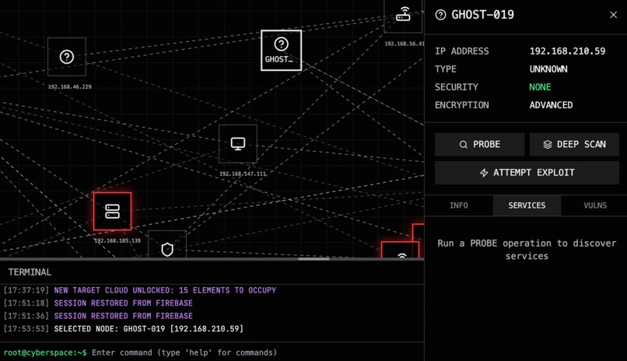Select the unknown node 192.168.46.229
Image resolution: width=627 pixels, height=361 pixels.
(67, 57)
